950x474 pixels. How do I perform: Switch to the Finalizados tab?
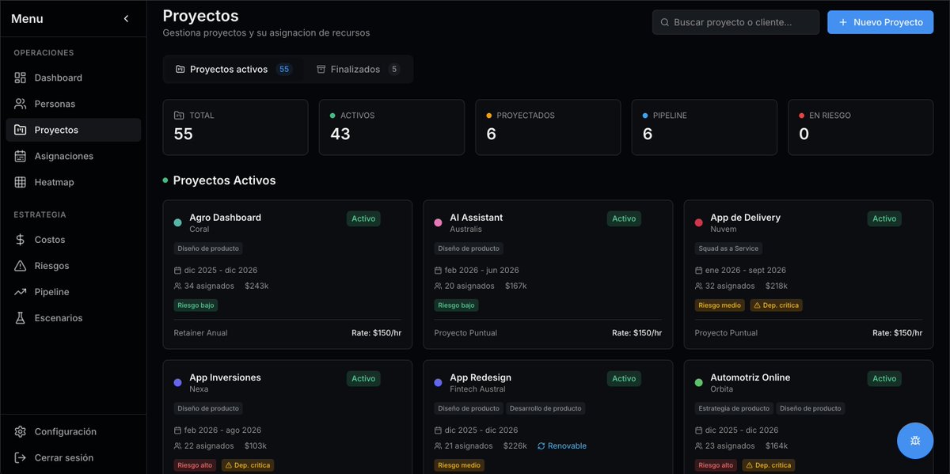(x=358, y=69)
